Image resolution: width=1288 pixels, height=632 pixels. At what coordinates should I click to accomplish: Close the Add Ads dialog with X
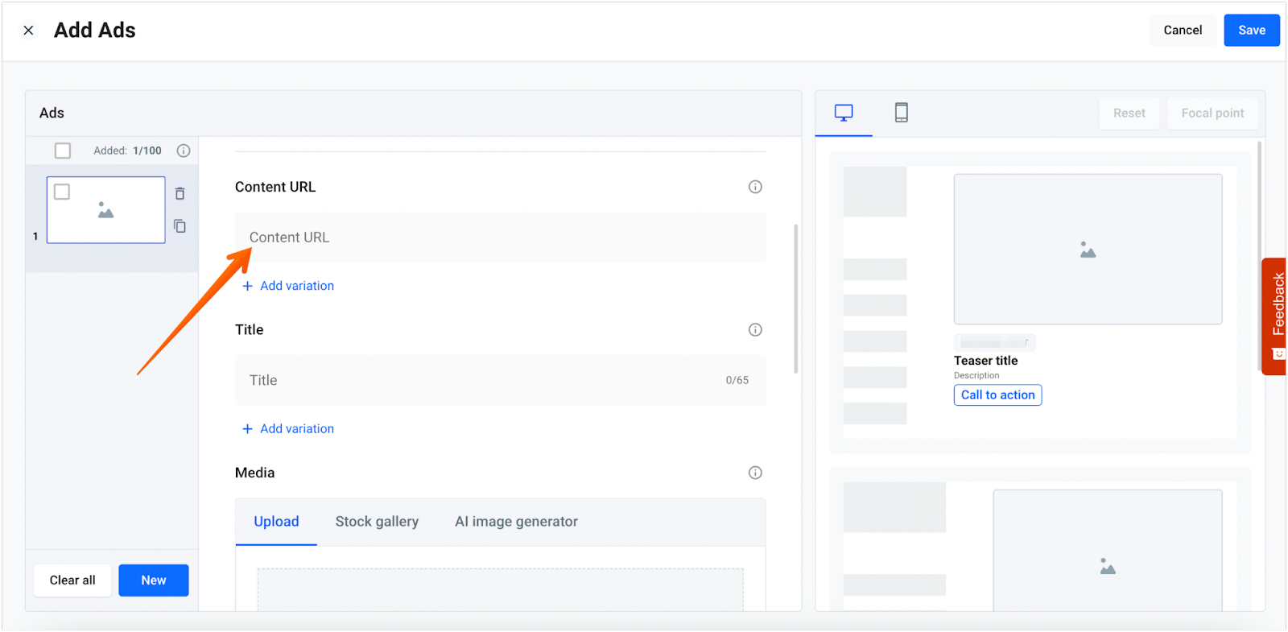[28, 31]
